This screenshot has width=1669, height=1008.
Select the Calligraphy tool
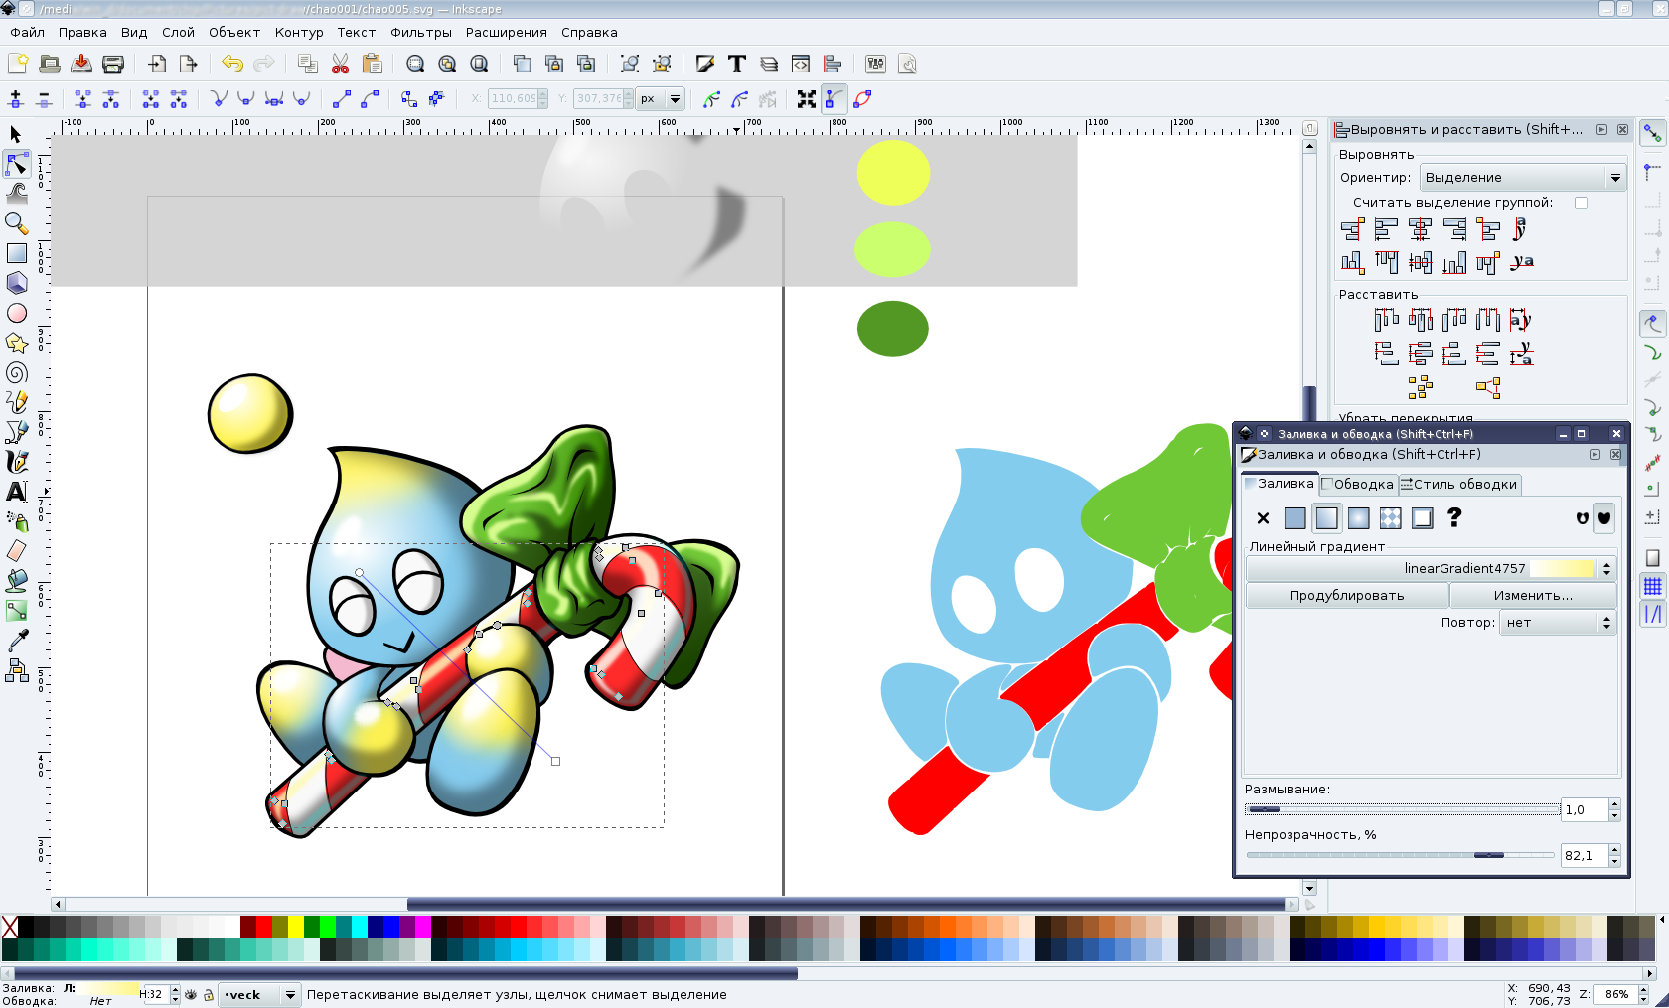(16, 462)
